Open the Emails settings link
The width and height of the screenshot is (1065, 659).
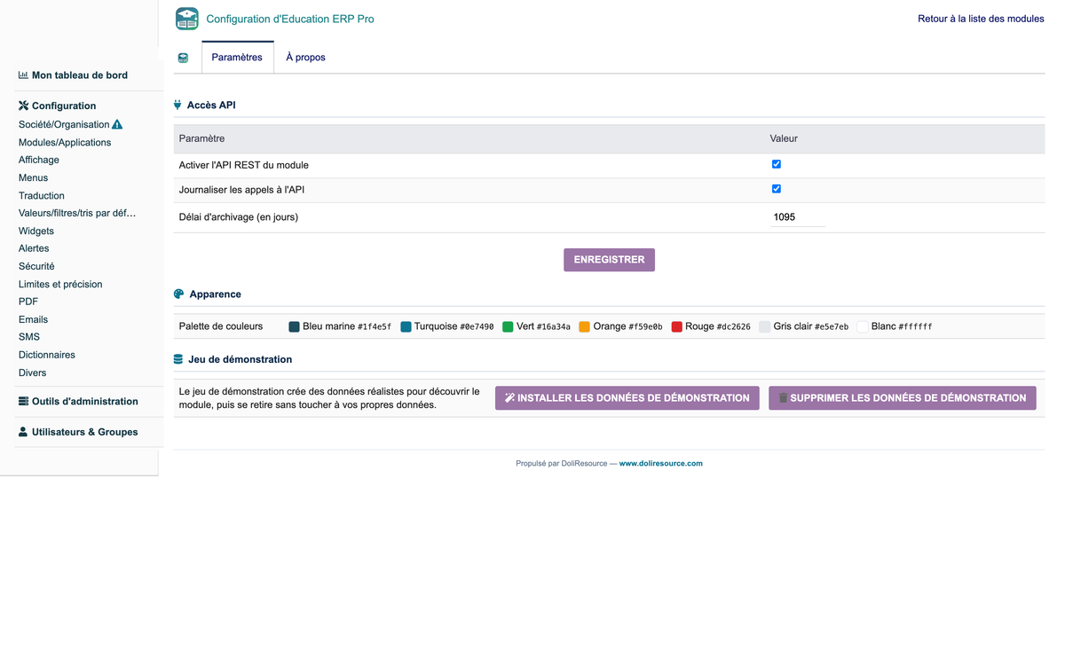pos(33,319)
